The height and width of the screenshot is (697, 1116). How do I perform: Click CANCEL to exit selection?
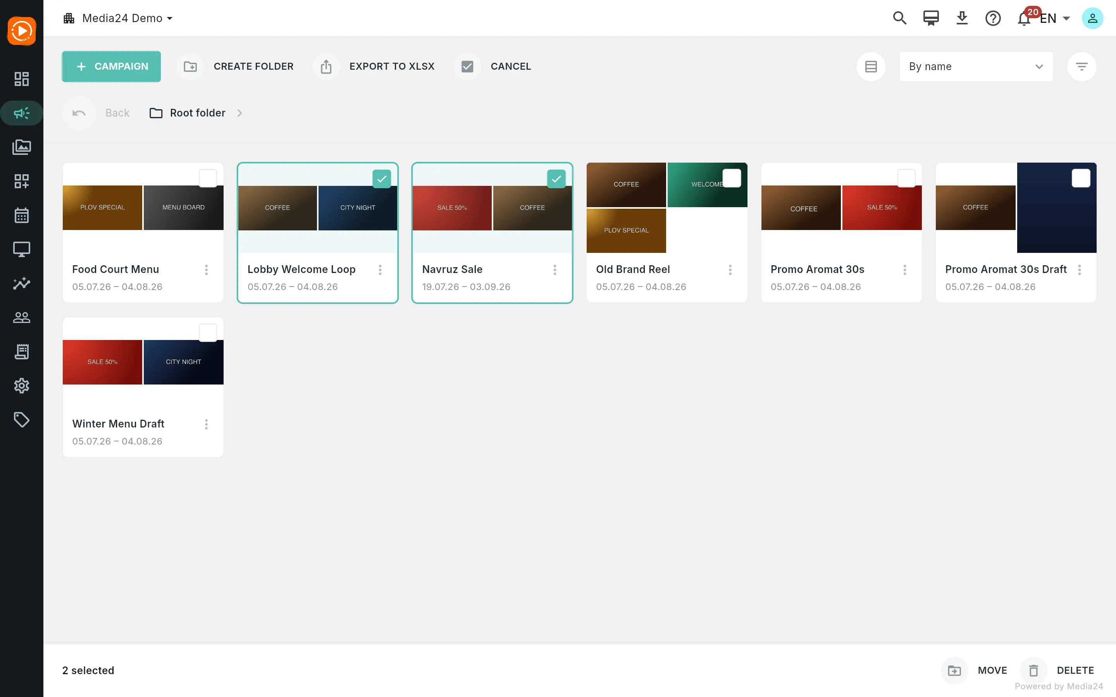click(x=510, y=66)
